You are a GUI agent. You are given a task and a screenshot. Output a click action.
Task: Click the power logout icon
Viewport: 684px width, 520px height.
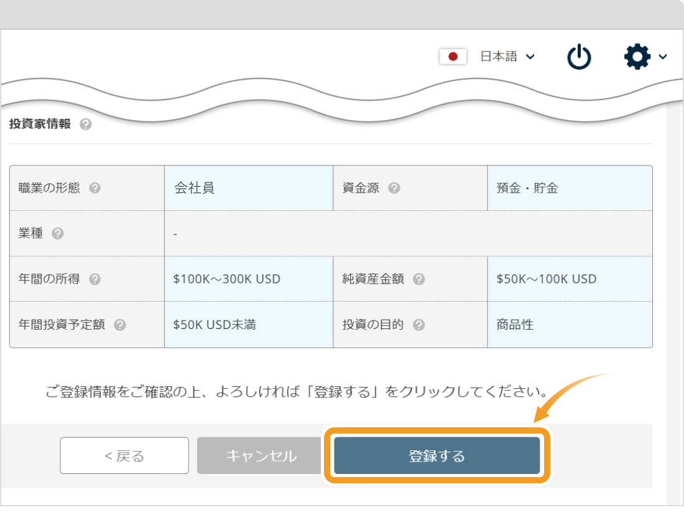tap(579, 57)
